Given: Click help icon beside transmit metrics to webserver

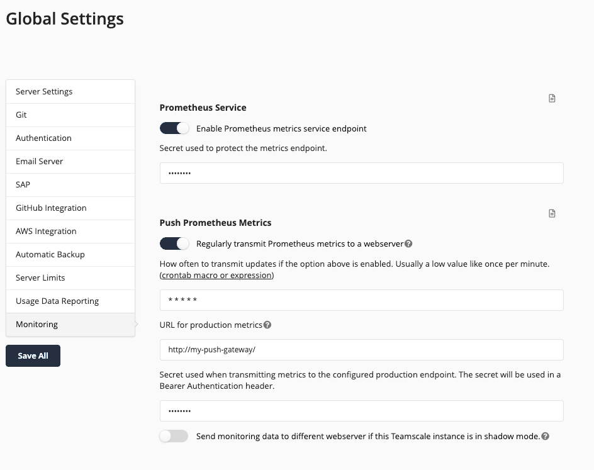Looking at the screenshot, I should pyautogui.click(x=408, y=244).
